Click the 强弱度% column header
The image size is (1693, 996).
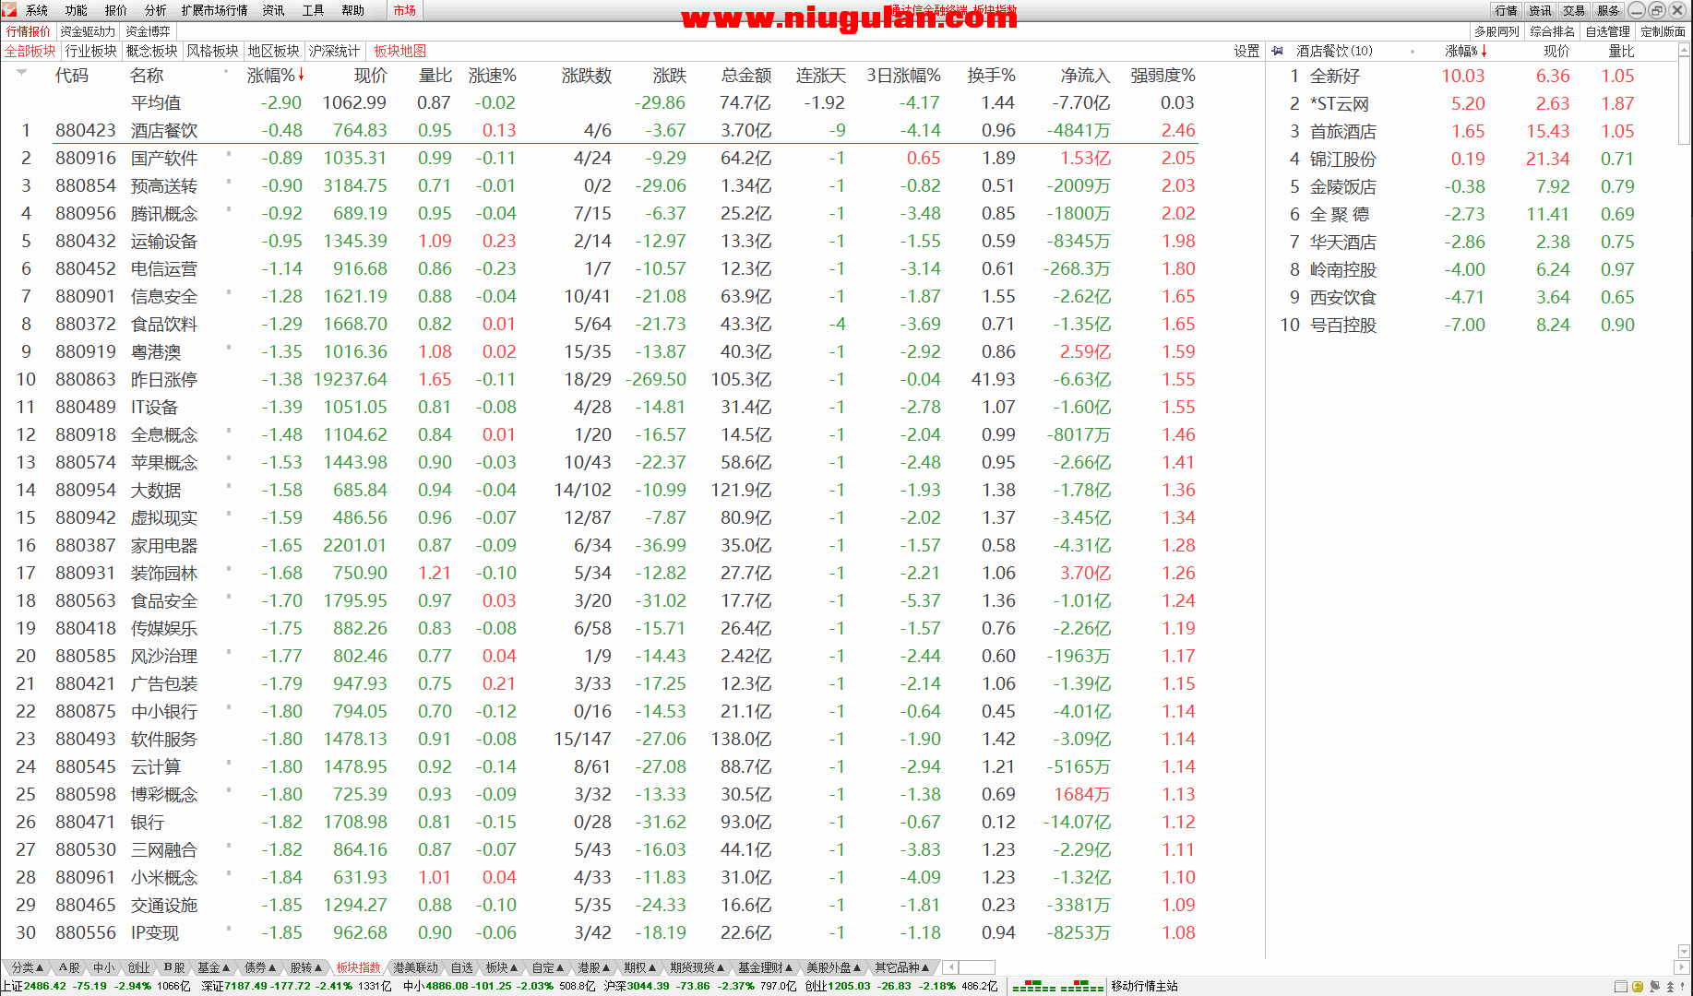pyautogui.click(x=1162, y=76)
